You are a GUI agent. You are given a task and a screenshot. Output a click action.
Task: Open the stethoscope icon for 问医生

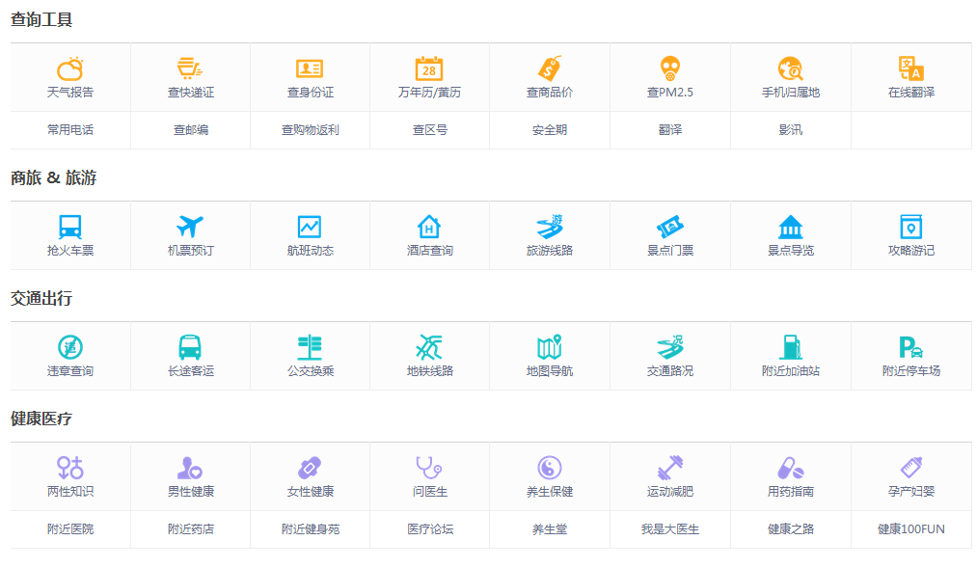[429, 468]
